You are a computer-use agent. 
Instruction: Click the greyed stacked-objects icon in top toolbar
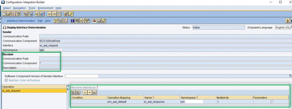25,14
